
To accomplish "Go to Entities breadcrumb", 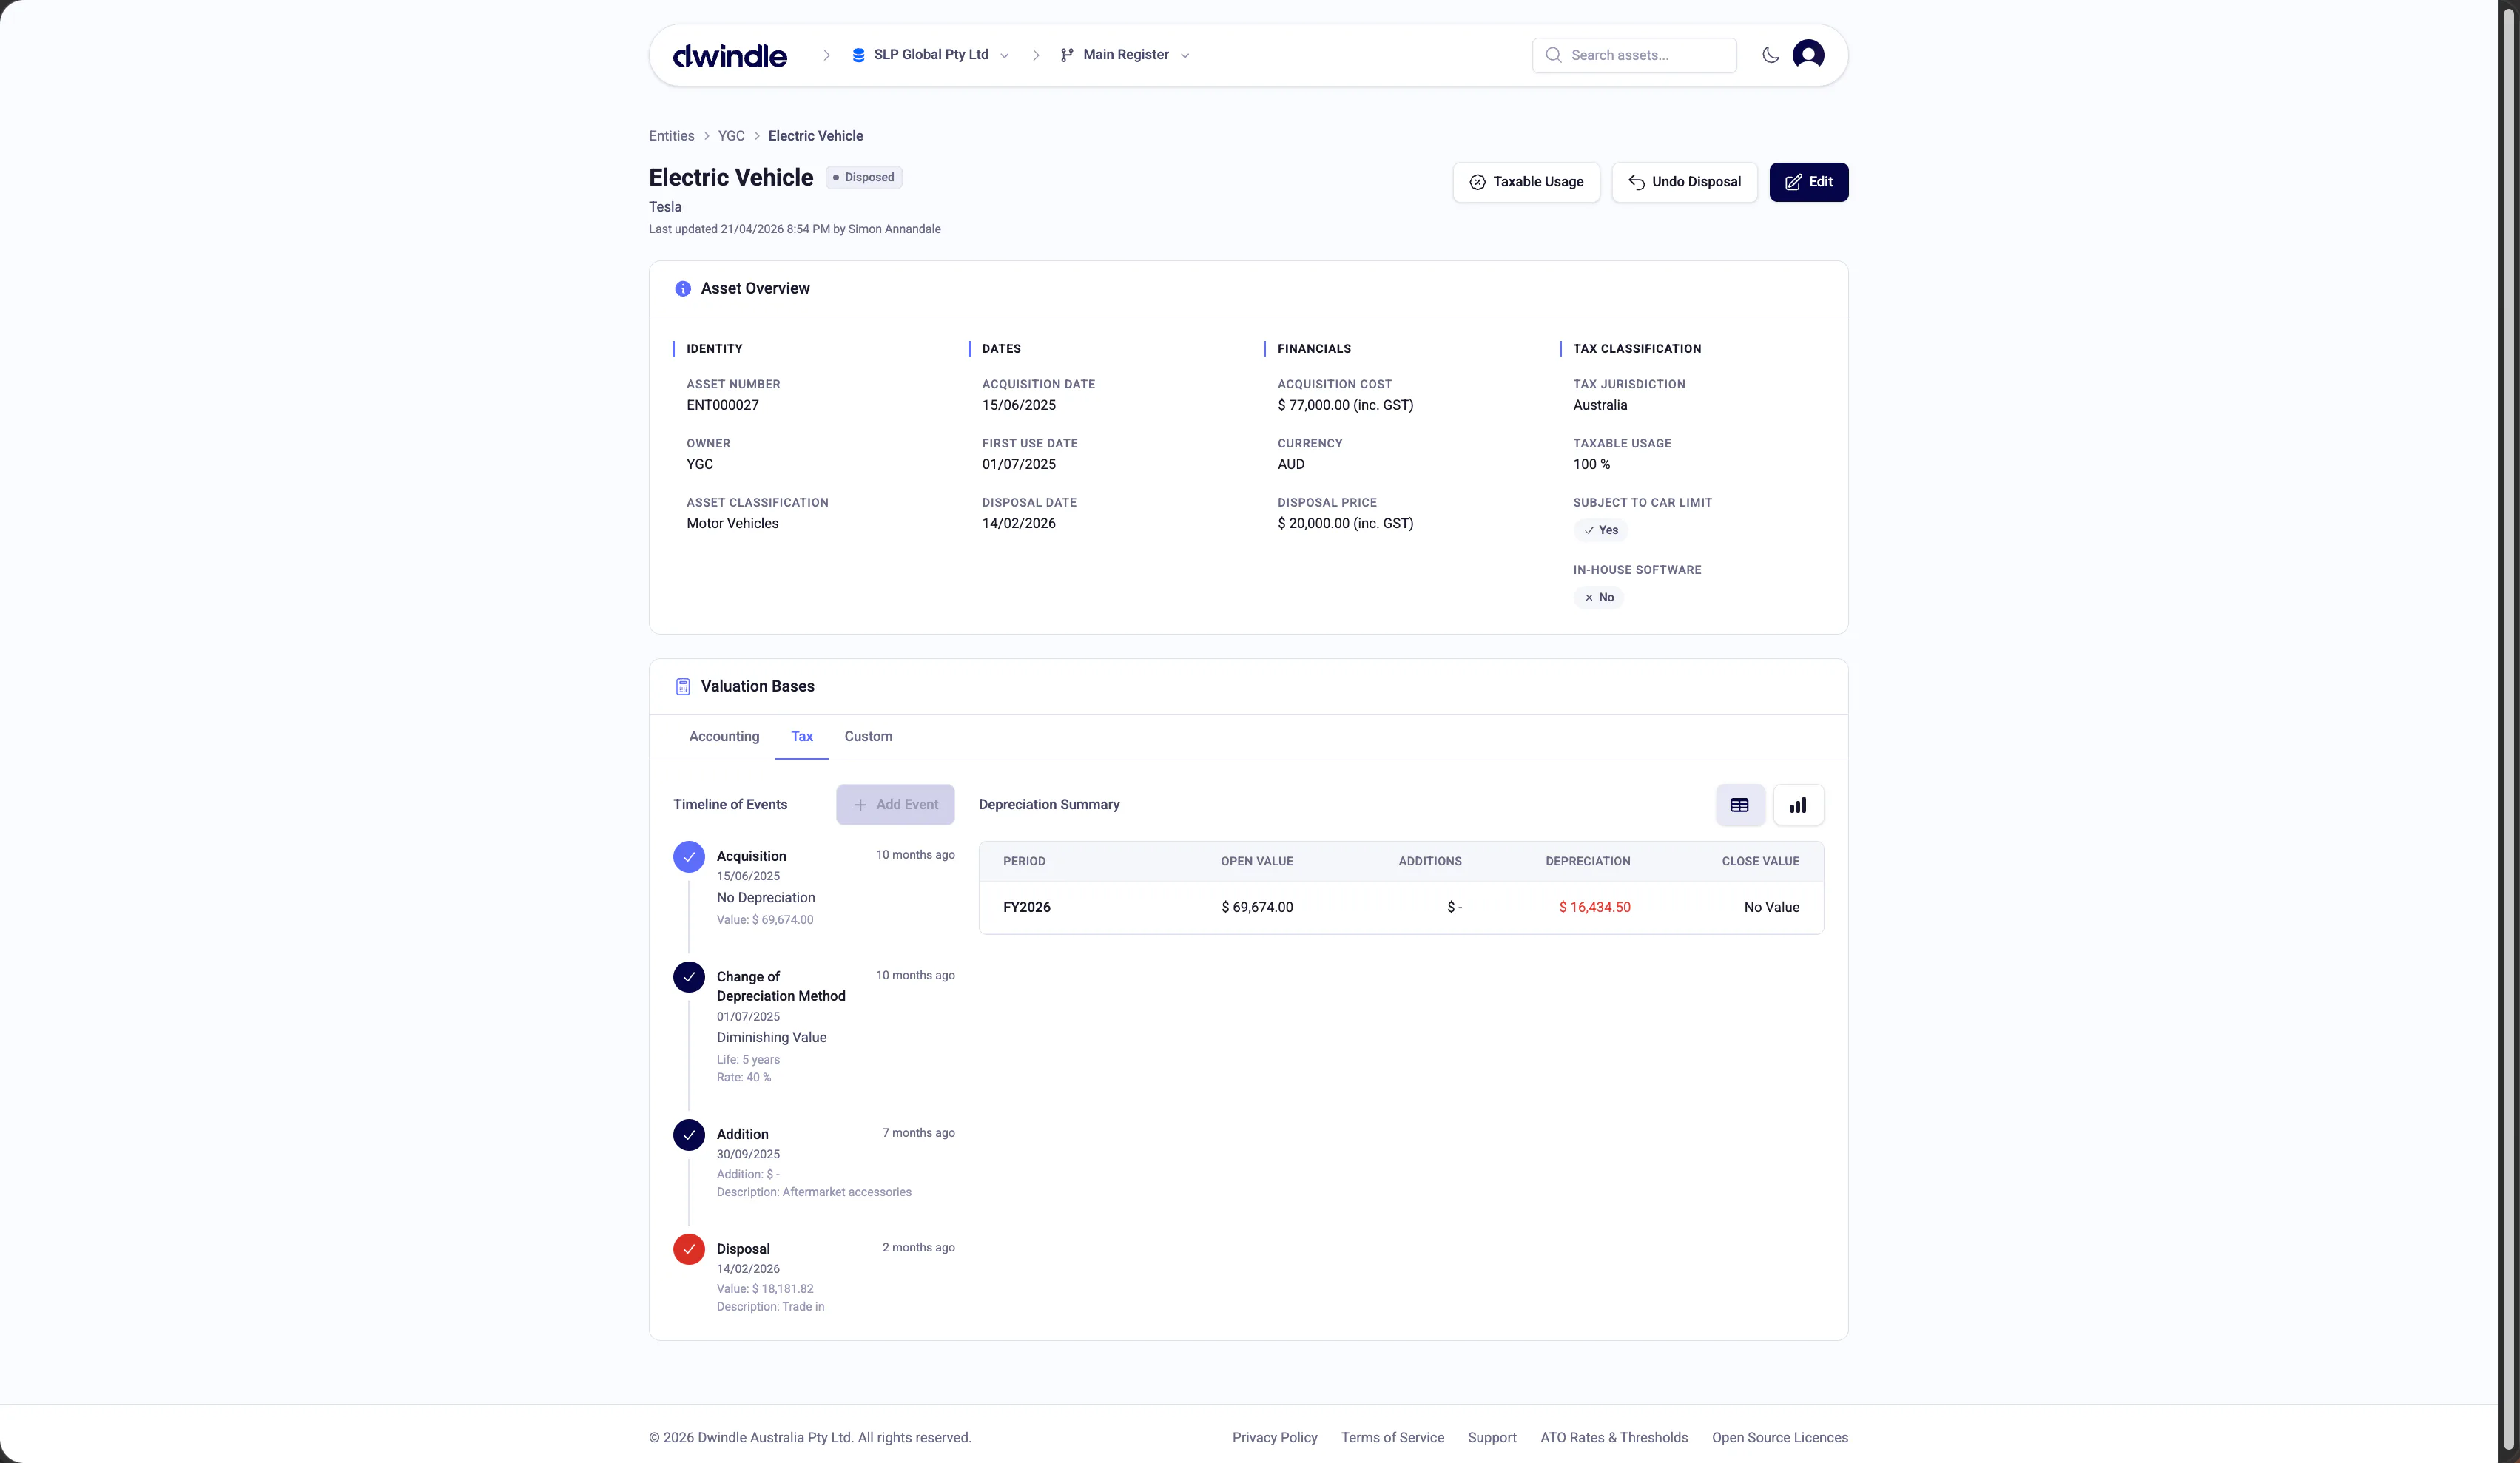I will point(671,136).
